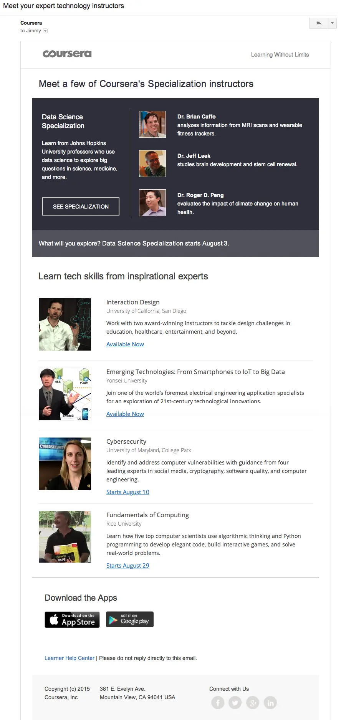The height and width of the screenshot is (720, 341).
Task: Click the Coursera logo at the top
Action: [67, 54]
